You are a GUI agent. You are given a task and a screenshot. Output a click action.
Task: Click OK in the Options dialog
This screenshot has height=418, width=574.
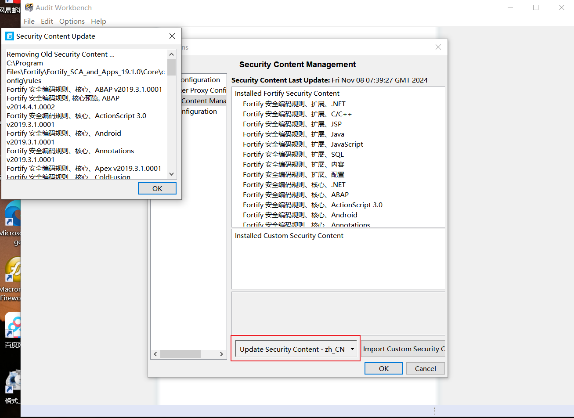click(384, 368)
